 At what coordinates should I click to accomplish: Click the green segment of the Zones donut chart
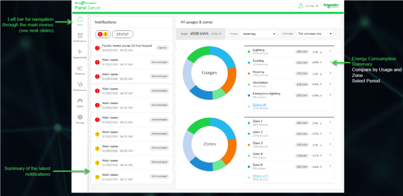point(200,125)
